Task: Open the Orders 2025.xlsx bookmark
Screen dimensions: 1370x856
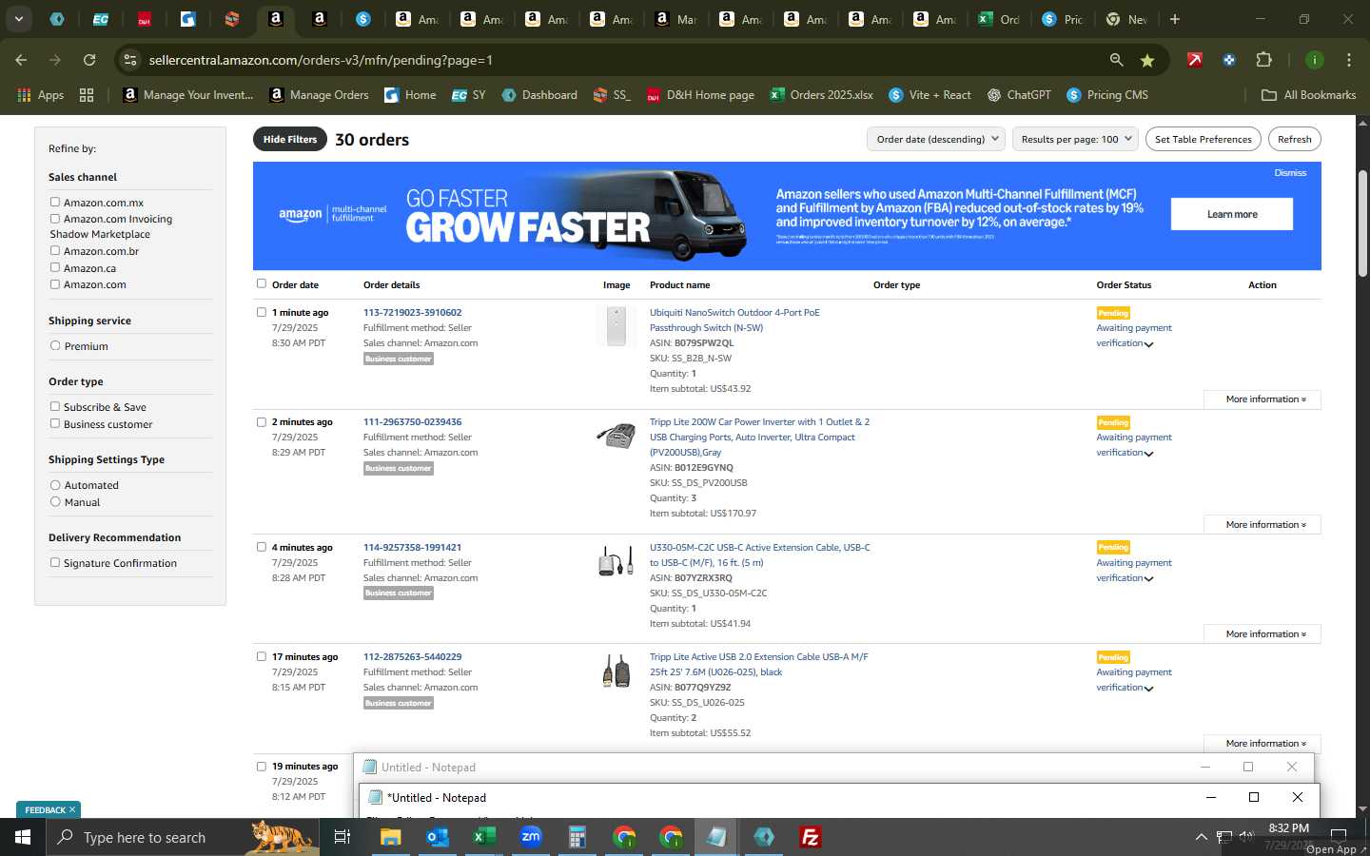Action: coord(821,95)
